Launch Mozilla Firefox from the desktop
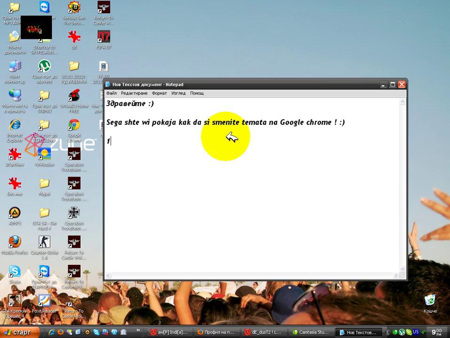450x338 pixels. click(15, 242)
